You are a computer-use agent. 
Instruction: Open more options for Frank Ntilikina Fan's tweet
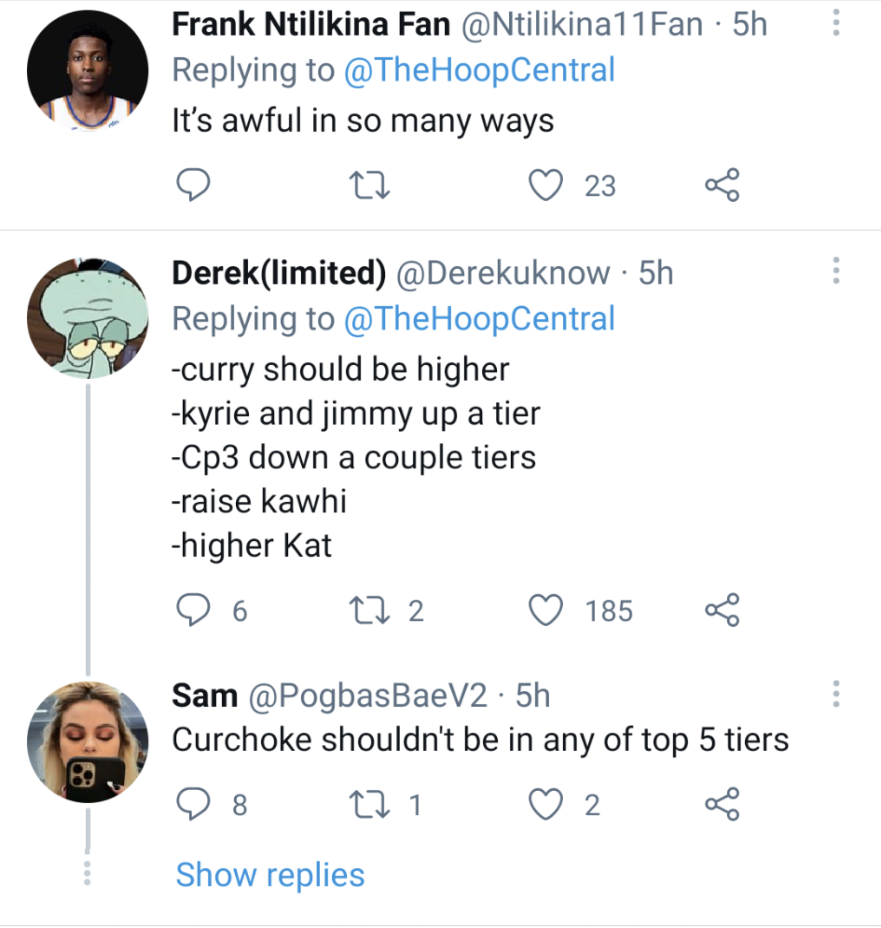tap(836, 23)
